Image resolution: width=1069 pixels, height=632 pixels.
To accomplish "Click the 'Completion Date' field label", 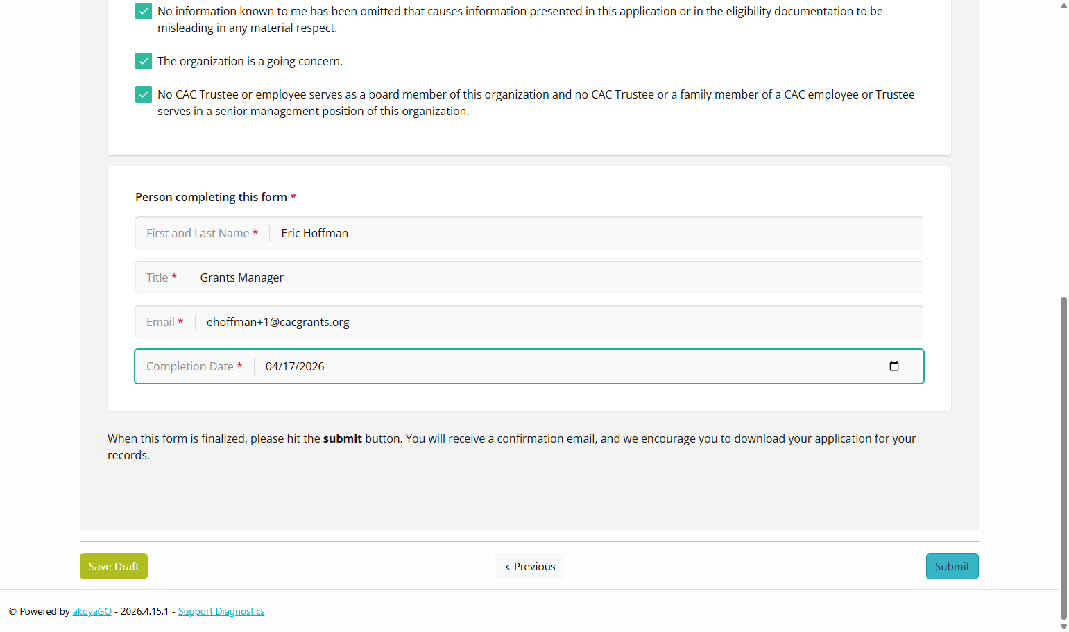I will (190, 366).
